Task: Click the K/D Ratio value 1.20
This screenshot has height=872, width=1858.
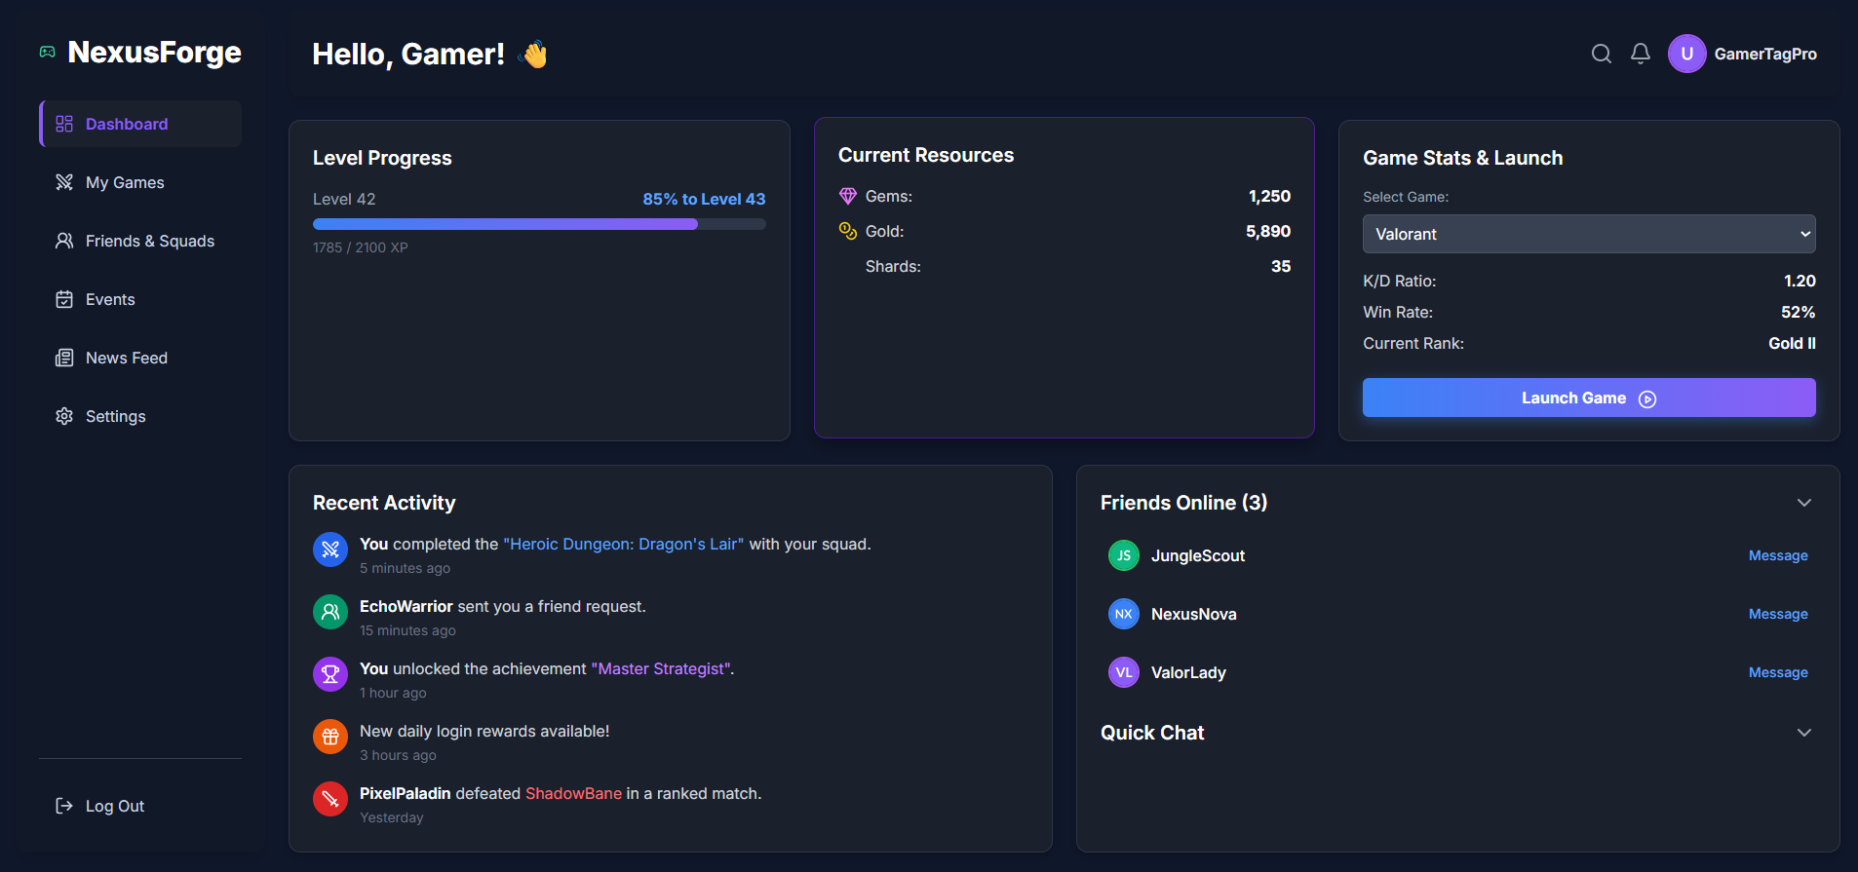Action: pyautogui.click(x=1800, y=281)
